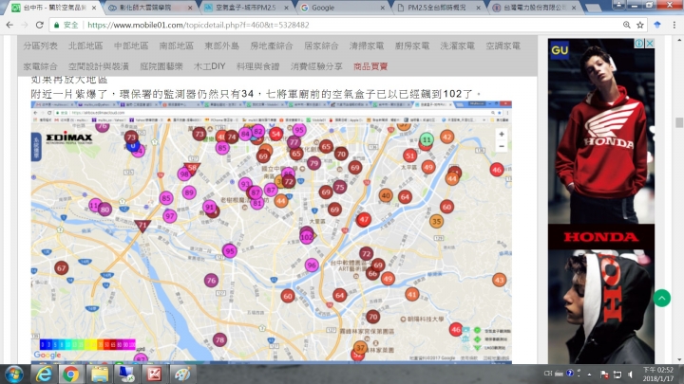684x384 pixels.
Task: Open the 房地產綜合 forum link
Action: (272, 46)
